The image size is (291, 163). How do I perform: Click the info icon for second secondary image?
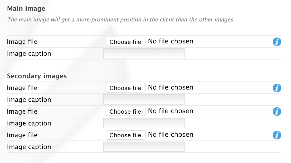click(277, 112)
